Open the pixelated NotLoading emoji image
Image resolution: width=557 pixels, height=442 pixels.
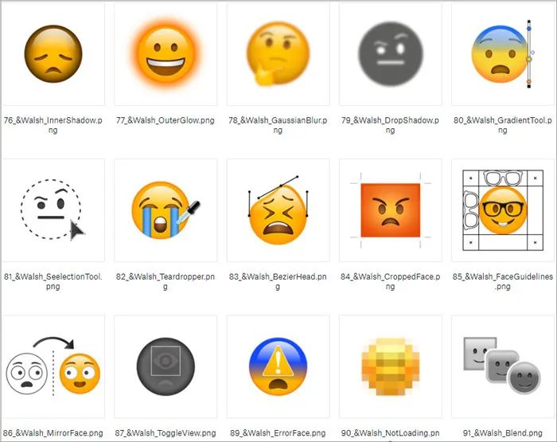[391, 366]
